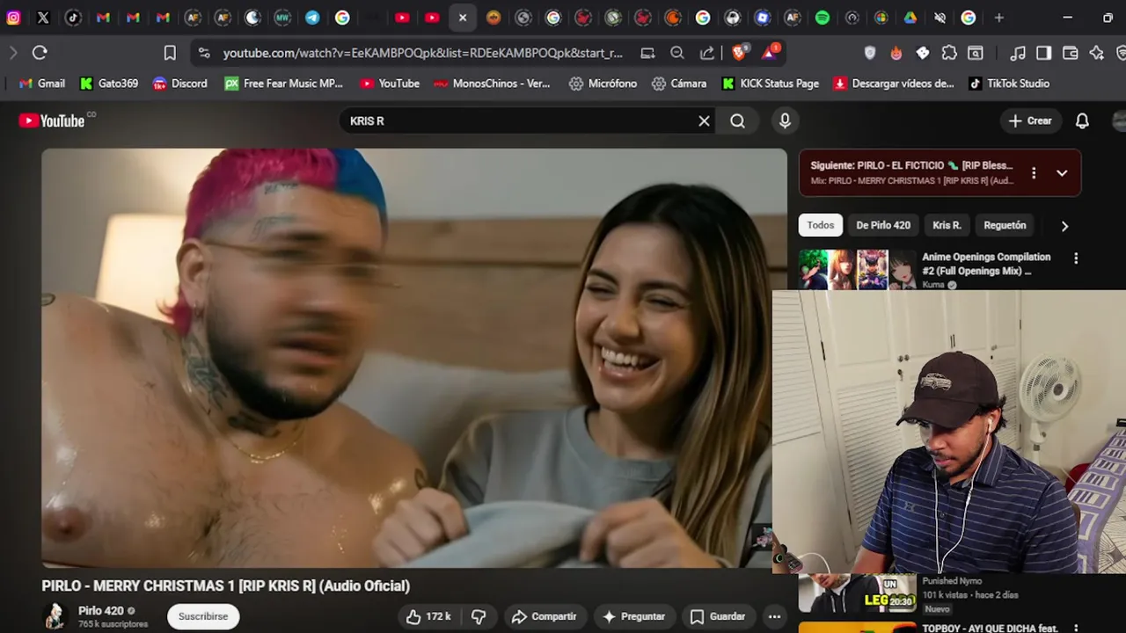The image size is (1126, 633).
Task: Select the Kris R. filter chip
Action: click(947, 225)
